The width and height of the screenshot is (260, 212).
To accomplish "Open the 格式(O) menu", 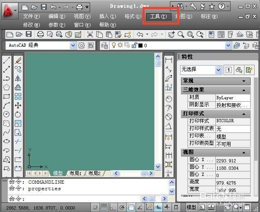I will pyautogui.click(x=133, y=16).
